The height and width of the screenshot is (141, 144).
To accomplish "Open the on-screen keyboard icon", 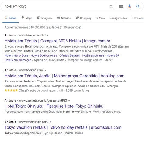I will [121, 7].
